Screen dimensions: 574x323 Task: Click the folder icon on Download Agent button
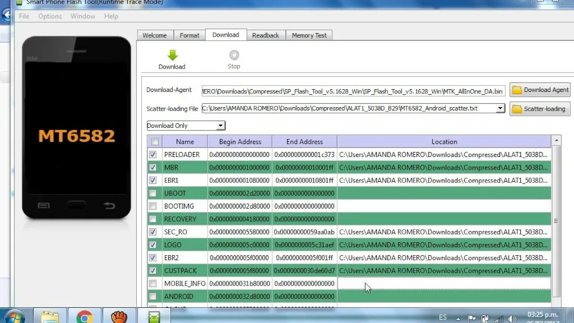coord(517,90)
